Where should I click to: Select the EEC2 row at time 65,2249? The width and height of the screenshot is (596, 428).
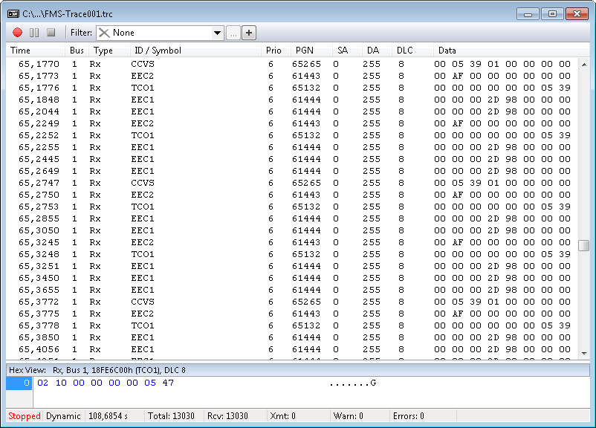pos(292,123)
